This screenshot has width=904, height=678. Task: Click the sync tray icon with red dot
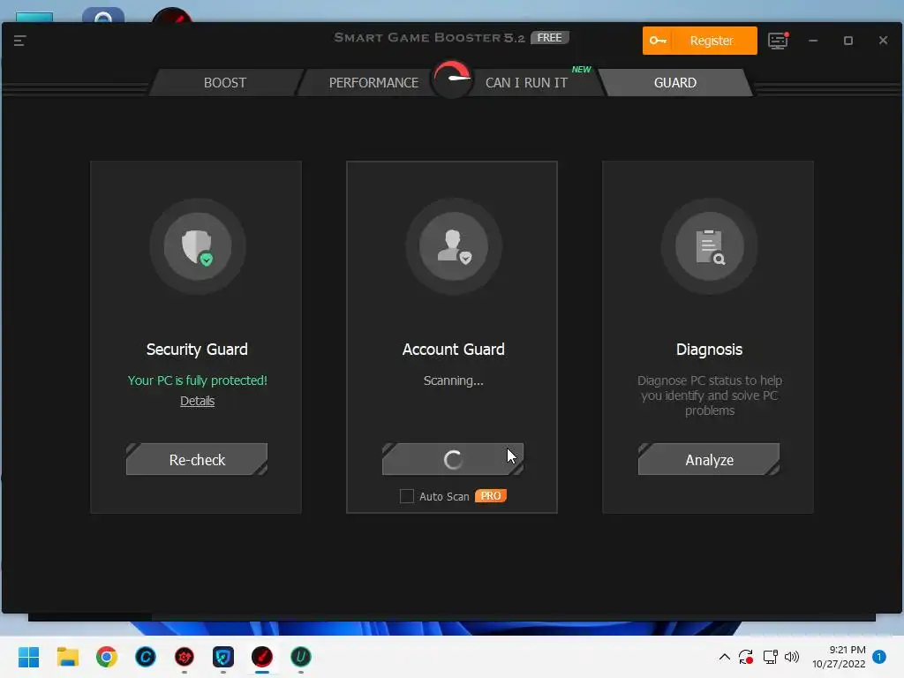(746, 657)
